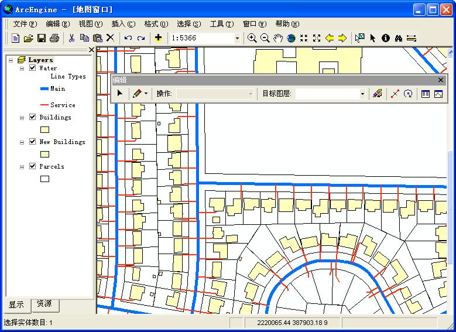Open the map scale dropdown arrow

pyautogui.click(x=237, y=38)
